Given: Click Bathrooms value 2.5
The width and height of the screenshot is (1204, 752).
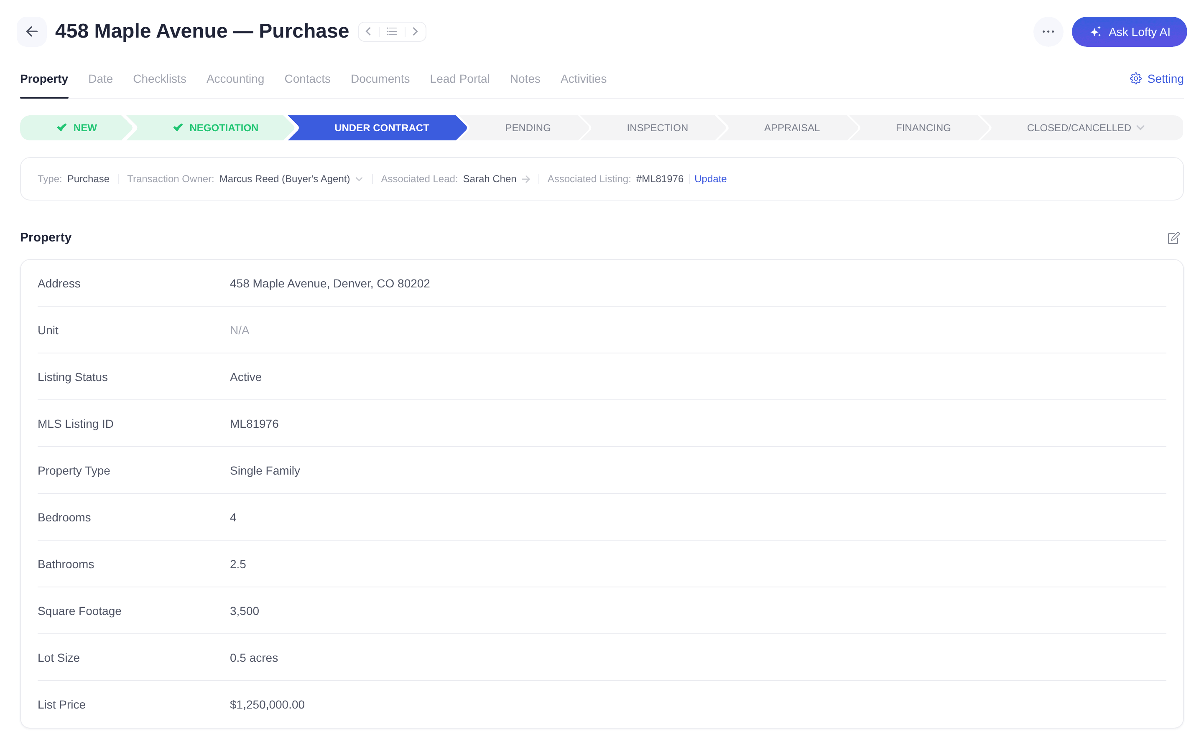Looking at the screenshot, I should pyautogui.click(x=238, y=564).
